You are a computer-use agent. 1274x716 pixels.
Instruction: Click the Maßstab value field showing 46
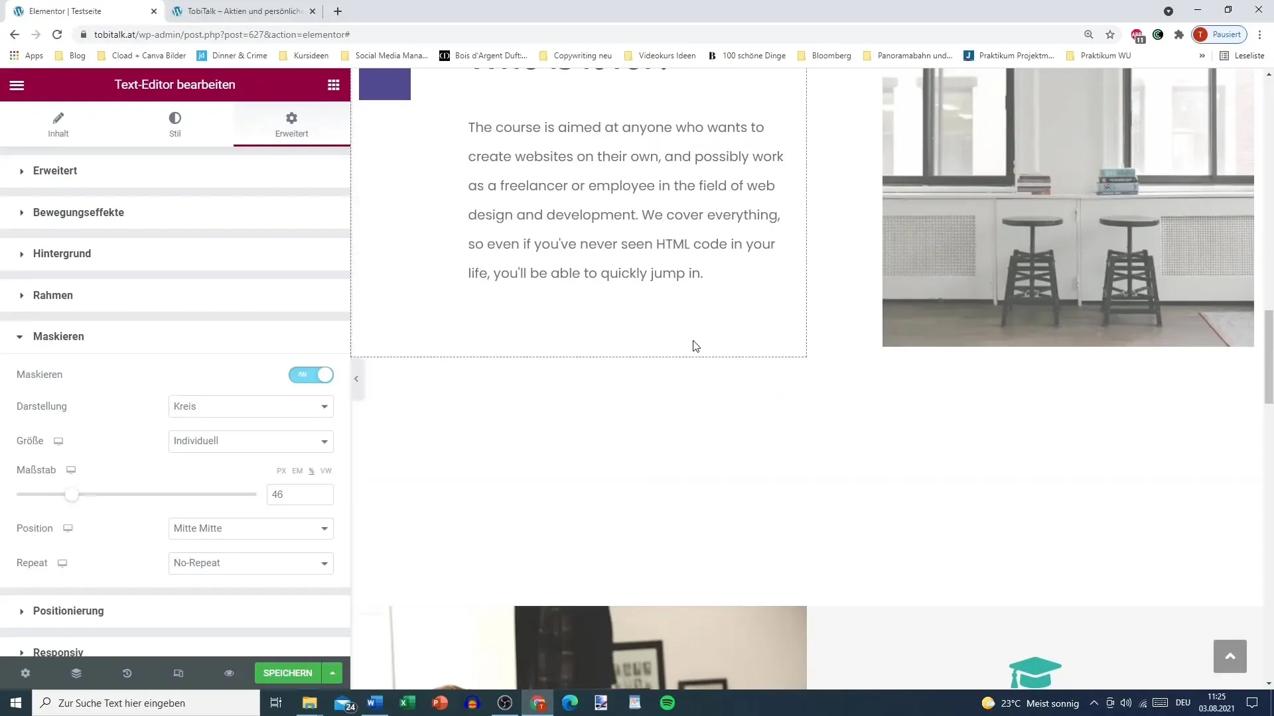pyautogui.click(x=300, y=495)
